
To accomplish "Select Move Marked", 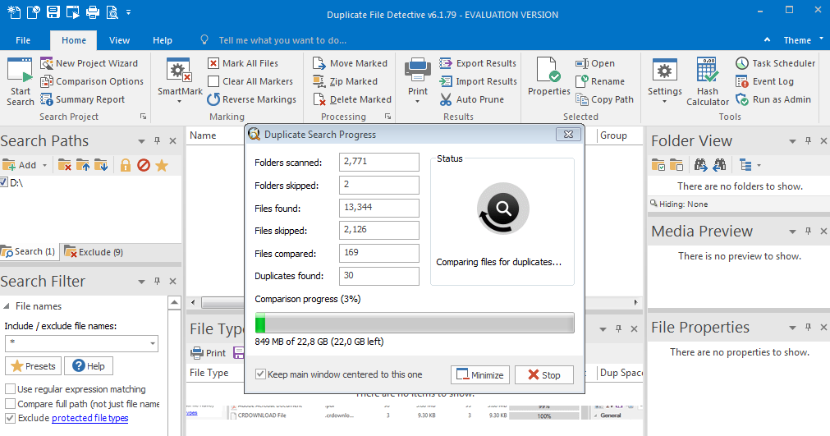I will 351,63.
